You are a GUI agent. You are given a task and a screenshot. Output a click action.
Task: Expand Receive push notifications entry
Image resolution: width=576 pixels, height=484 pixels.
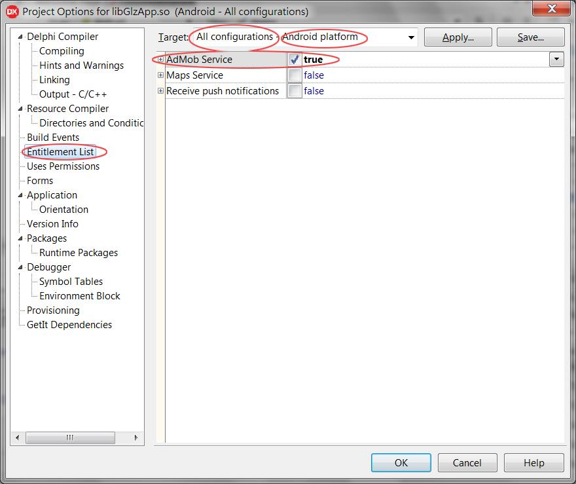pyautogui.click(x=160, y=91)
